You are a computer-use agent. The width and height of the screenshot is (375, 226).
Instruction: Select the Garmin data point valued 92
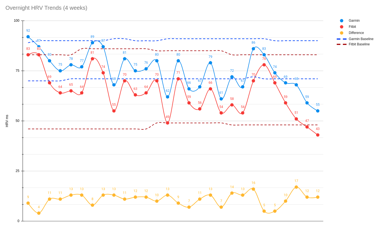coord(28,37)
